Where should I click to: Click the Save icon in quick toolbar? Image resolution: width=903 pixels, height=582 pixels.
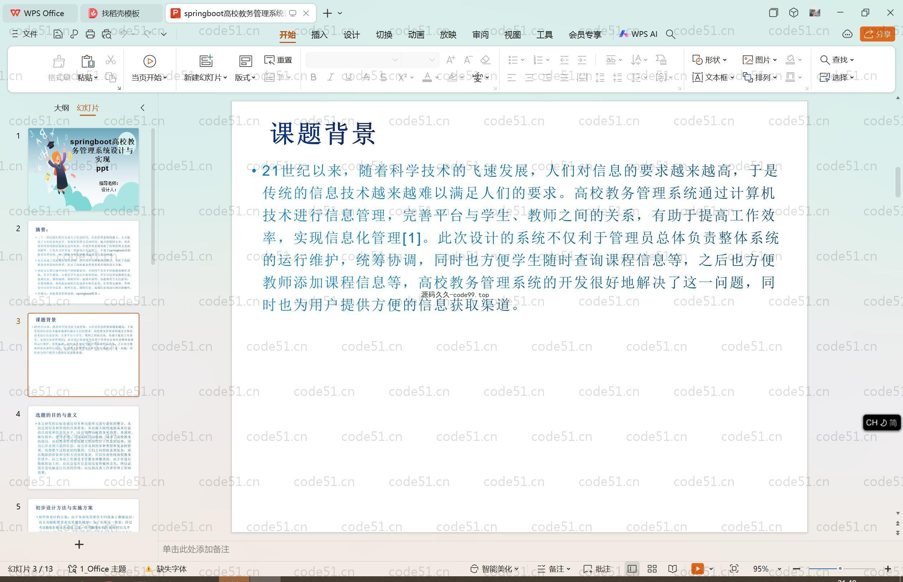(58, 34)
